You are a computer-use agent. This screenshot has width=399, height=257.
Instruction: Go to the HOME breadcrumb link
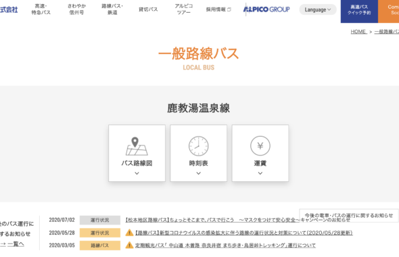358,32
